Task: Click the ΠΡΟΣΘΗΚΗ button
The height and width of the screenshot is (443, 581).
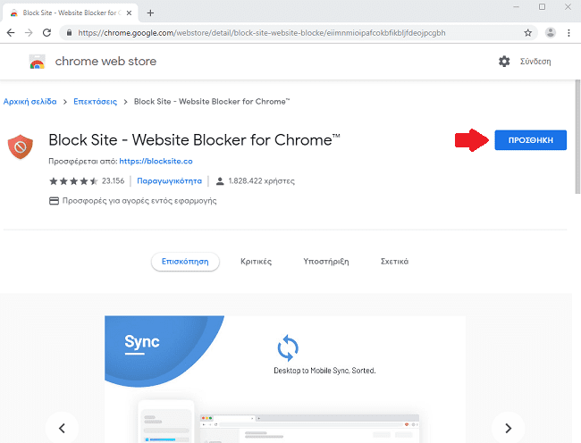Action: [531, 140]
